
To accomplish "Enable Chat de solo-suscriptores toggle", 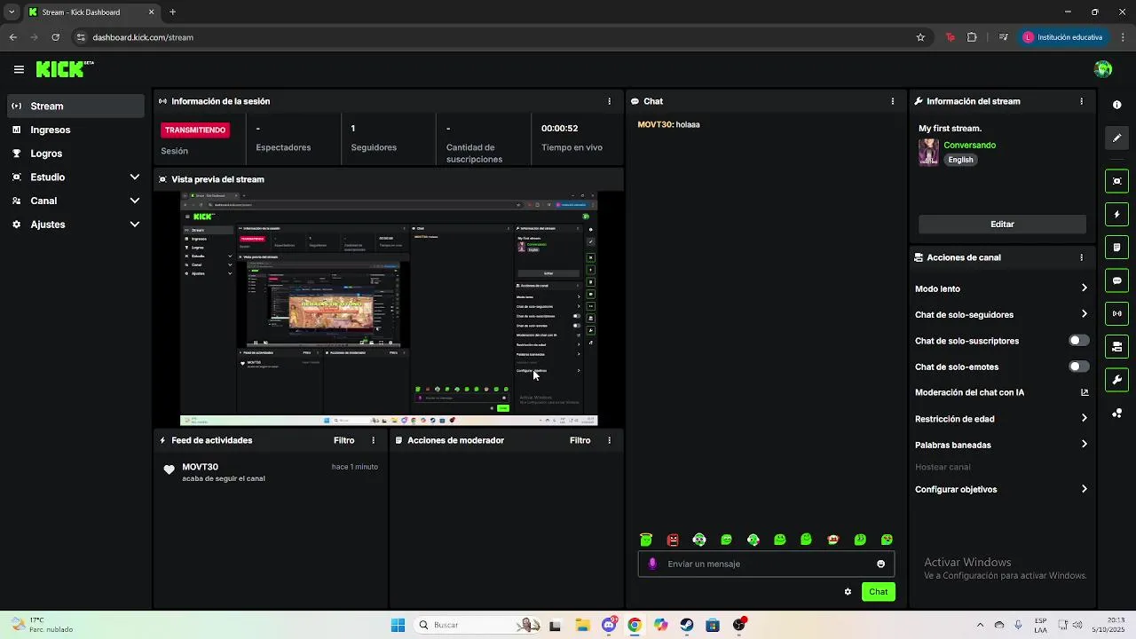I will pyautogui.click(x=1078, y=341).
